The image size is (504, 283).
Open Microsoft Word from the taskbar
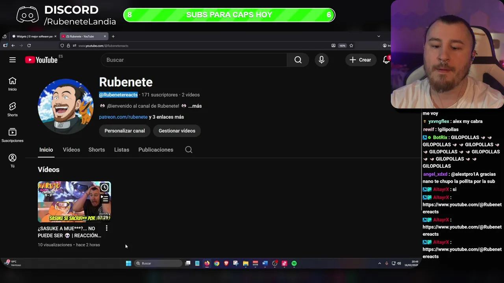pyautogui.click(x=265, y=263)
